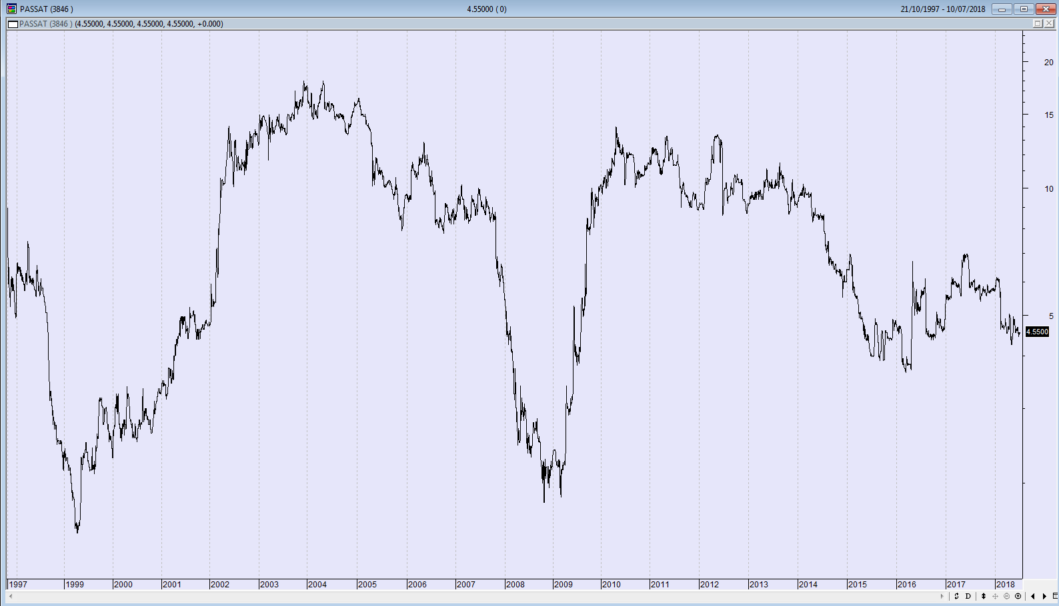Click the 1999 label on time axis

[x=75, y=585]
